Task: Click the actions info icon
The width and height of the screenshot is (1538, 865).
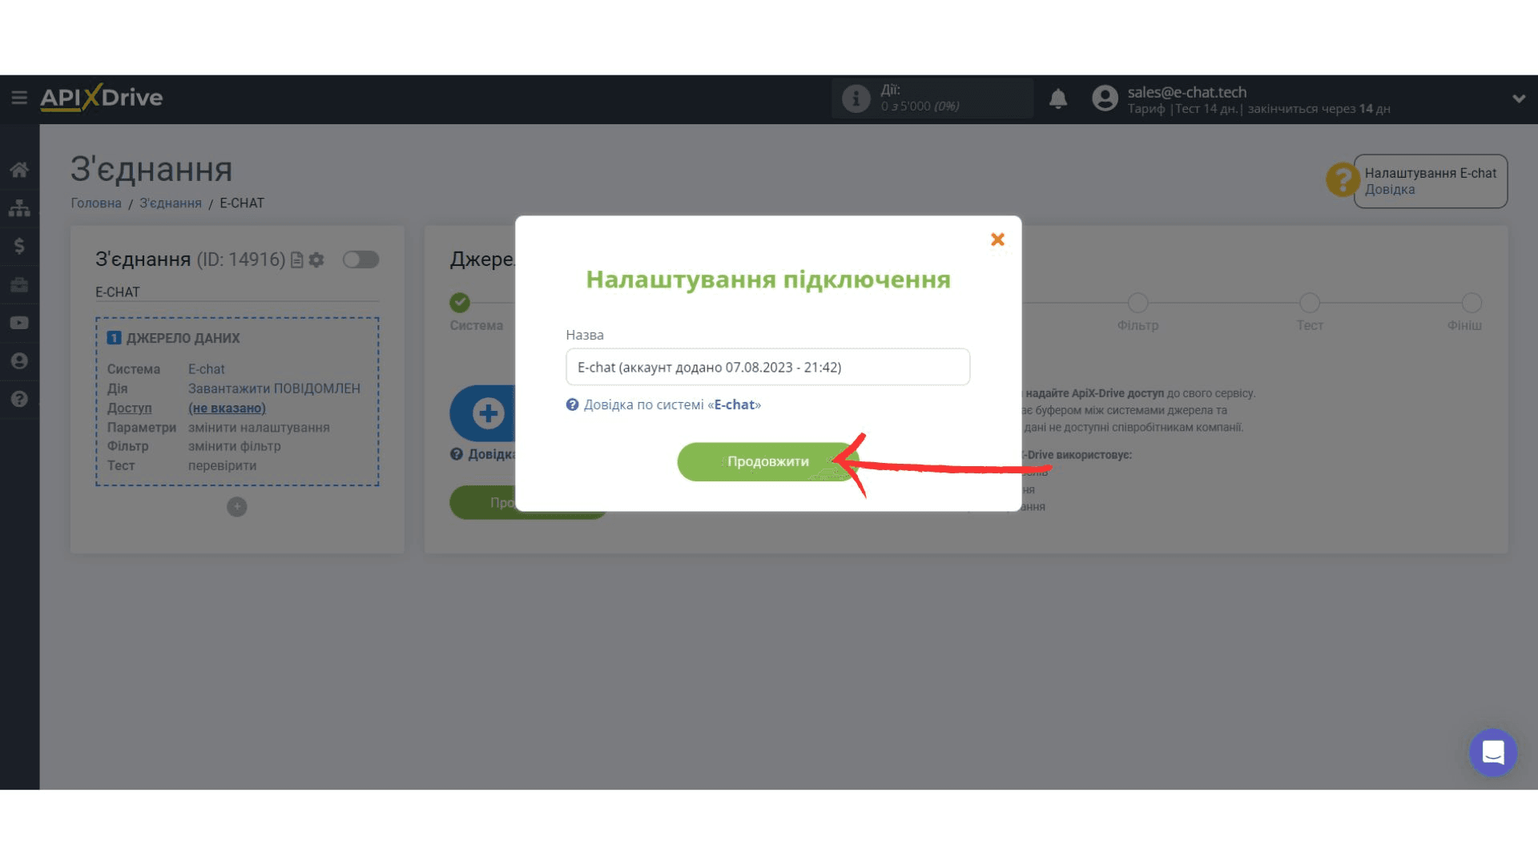Action: (856, 99)
